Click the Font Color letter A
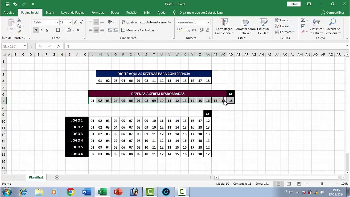The width and height of the screenshot is (350, 197). [78, 30]
